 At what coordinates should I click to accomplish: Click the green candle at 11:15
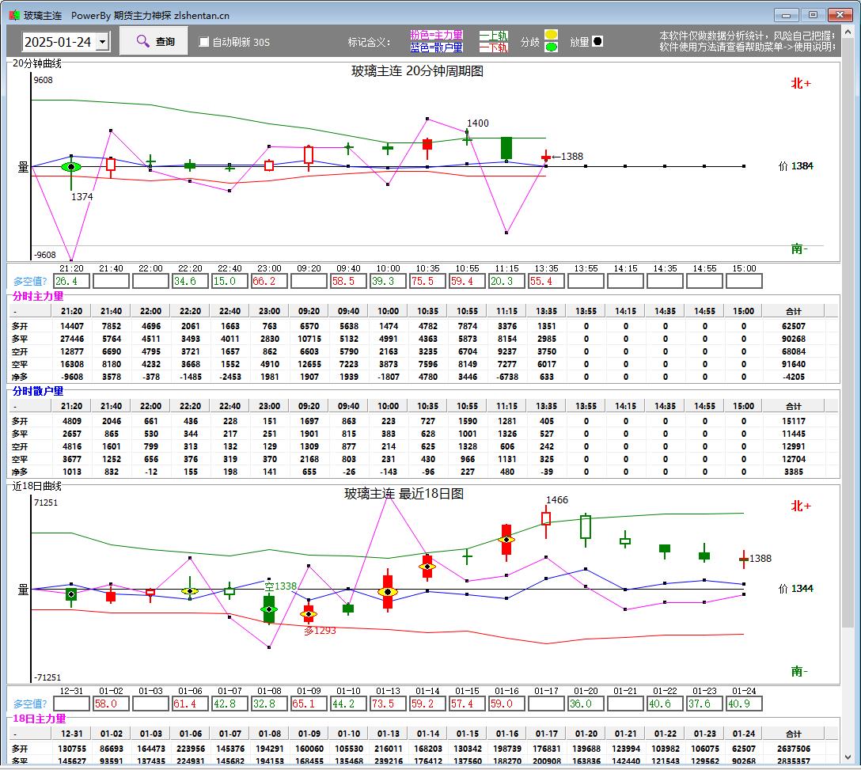pos(506,148)
